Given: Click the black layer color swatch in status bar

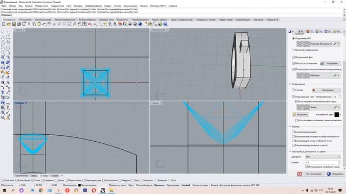Looking at the screenshot, I should [79, 185].
